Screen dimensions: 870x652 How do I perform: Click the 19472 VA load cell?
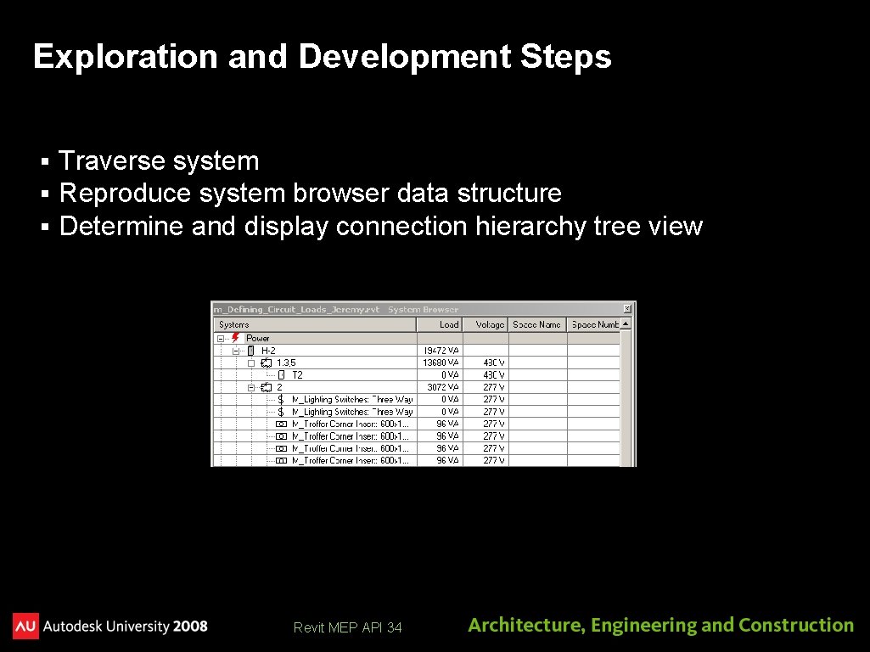[x=440, y=350]
